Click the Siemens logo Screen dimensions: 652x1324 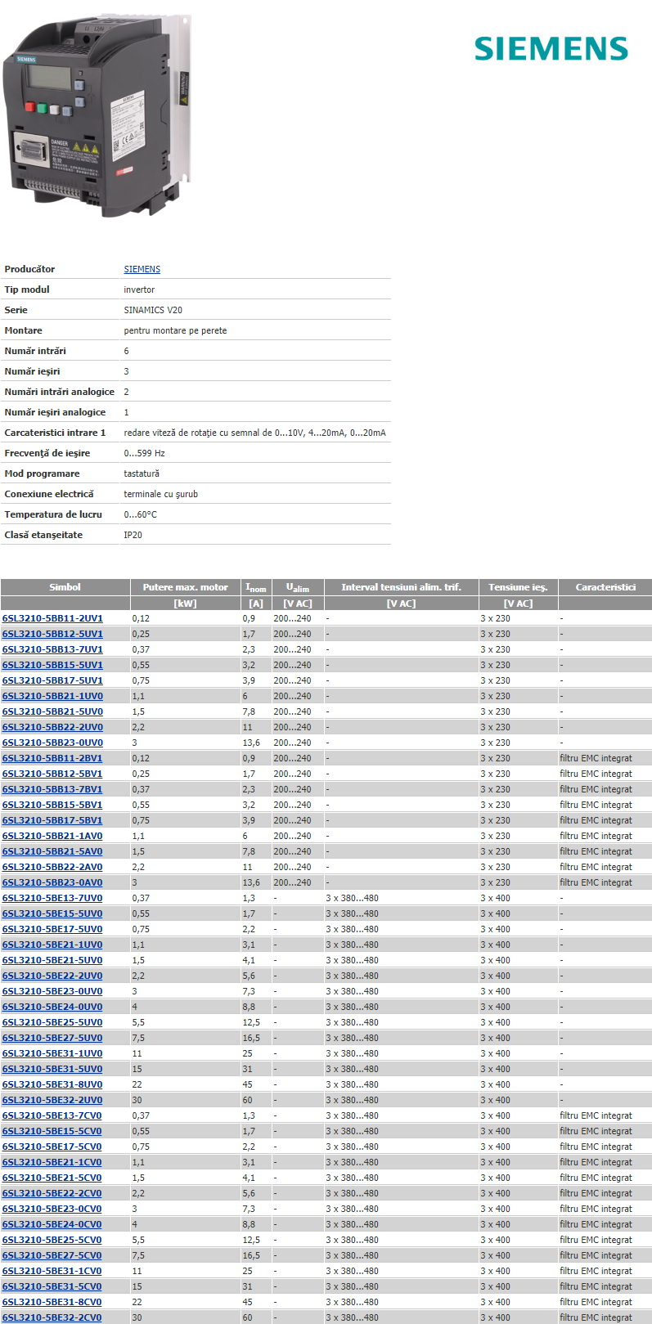551,48
